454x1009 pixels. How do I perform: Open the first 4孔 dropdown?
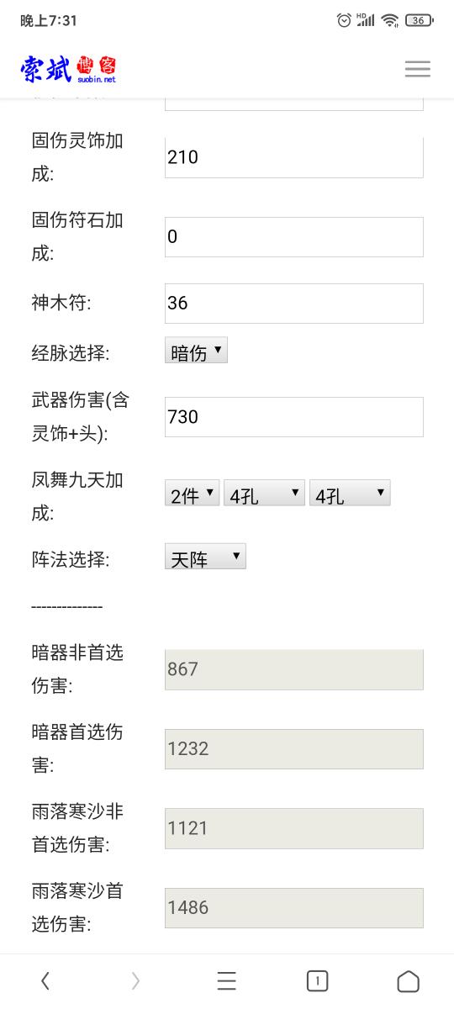coord(264,494)
